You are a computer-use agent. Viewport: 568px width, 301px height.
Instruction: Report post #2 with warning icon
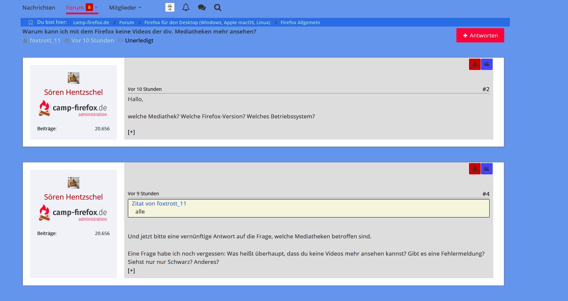click(x=475, y=64)
